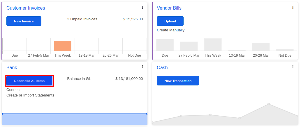Open Customer Invoices card kebab menu
The width and height of the screenshot is (301, 127).
click(x=142, y=7)
